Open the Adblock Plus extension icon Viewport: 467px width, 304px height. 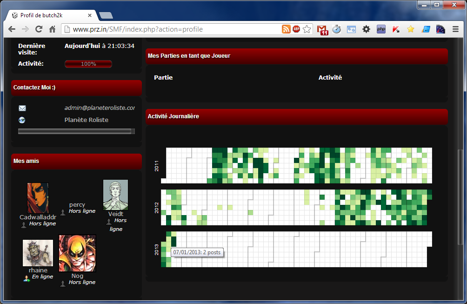click(296, 29)
